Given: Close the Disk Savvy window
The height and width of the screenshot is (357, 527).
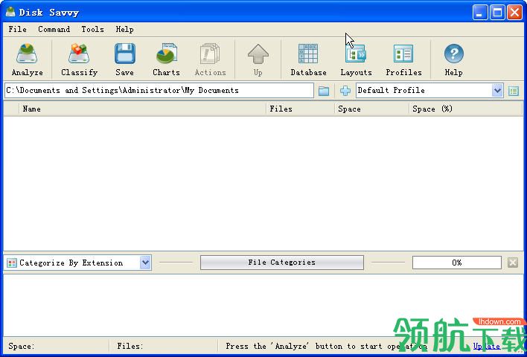Looking at the screenshot, I should pyautogui.click(x=514, y=13).
